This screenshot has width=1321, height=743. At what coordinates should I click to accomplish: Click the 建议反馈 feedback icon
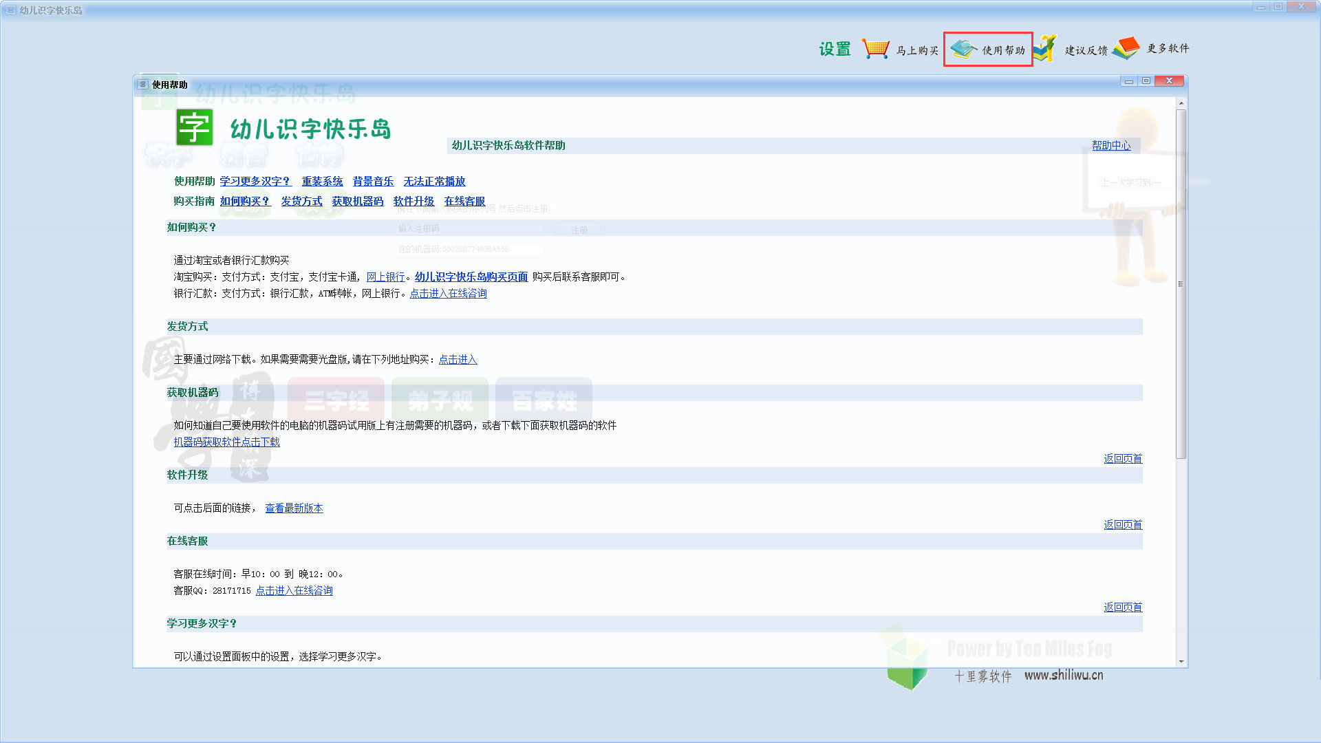pos(1045,49)
